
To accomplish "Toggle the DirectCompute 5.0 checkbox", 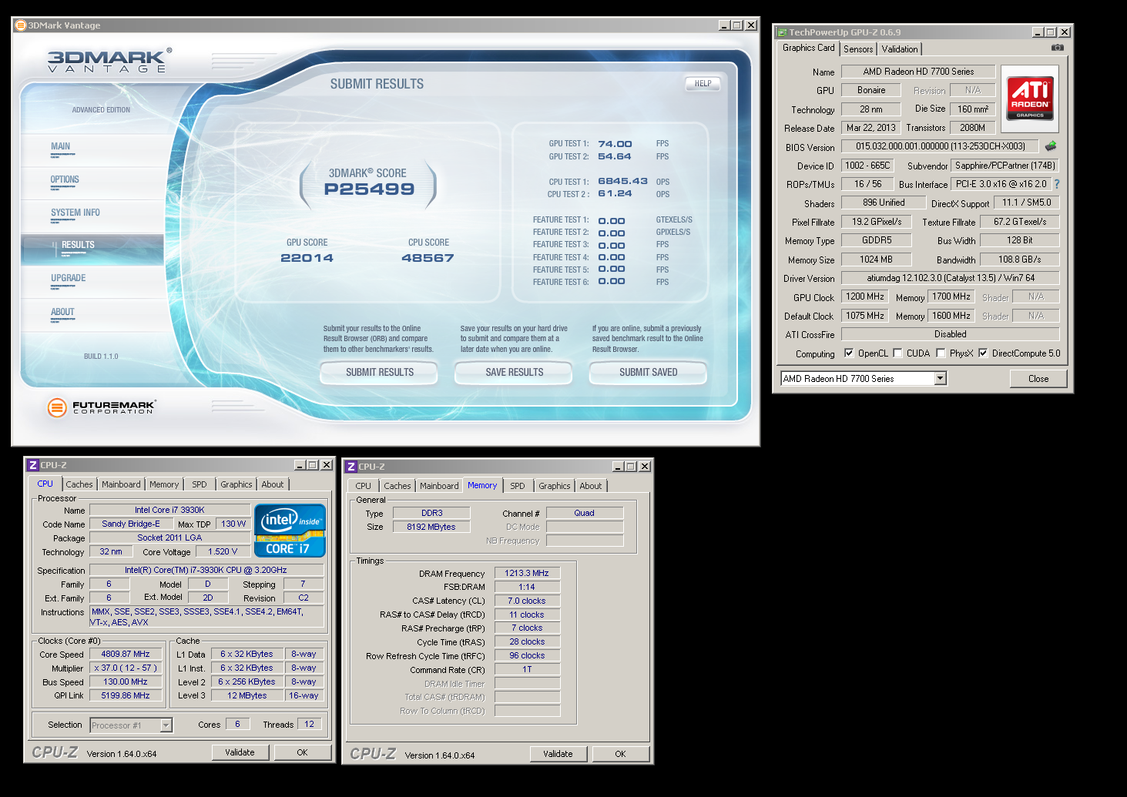I will coord(983,353).
